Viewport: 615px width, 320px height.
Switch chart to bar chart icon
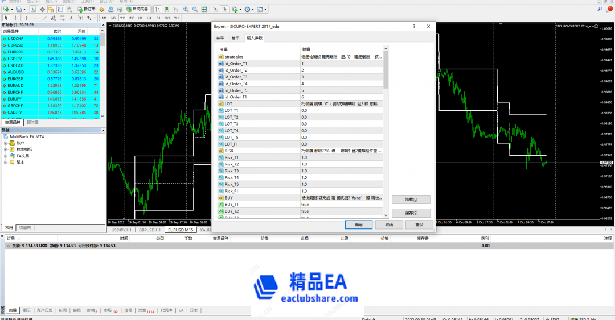[x=158, y=9]
